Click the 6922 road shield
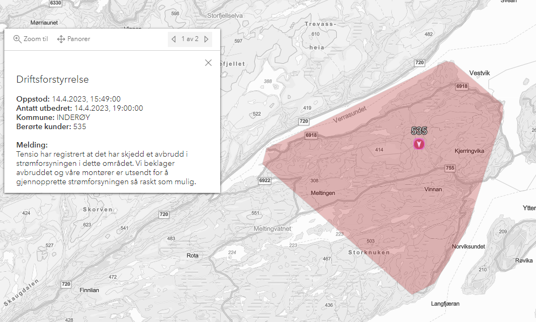Image resolution: width=536 pixels, height=322 pixels. (264, 180)
